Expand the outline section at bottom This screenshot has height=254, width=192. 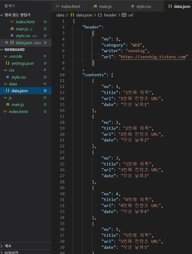tap(2, 246)
